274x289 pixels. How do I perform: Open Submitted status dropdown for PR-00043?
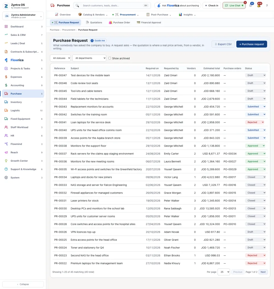[255, 107]
